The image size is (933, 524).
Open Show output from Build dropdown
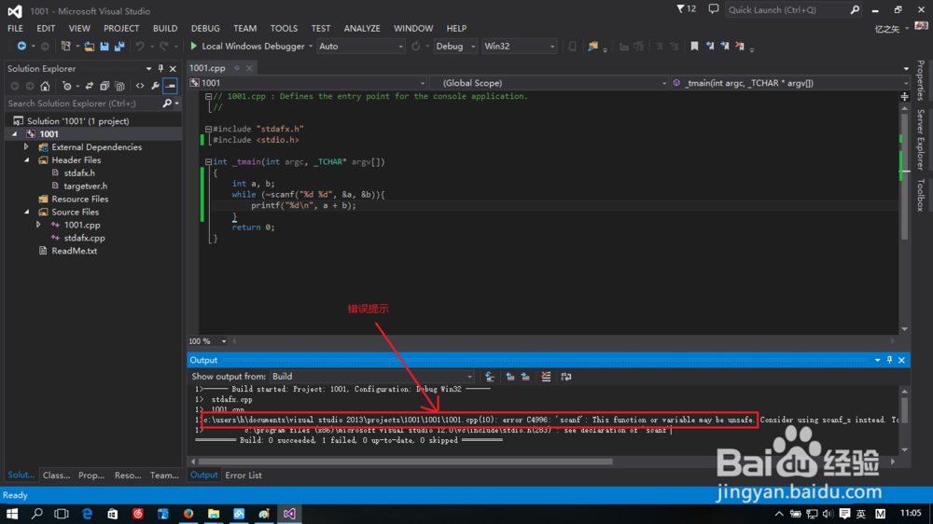point(372,377)
